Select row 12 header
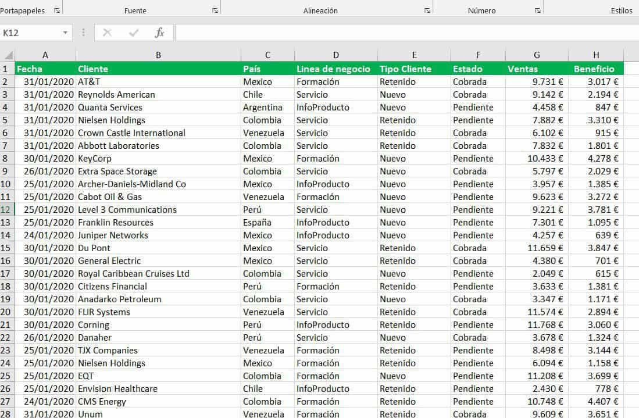The image size is (639, 418). [x=7, y=209]
